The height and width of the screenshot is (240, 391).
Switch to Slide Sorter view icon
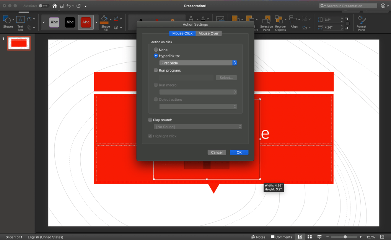(310, 237)
